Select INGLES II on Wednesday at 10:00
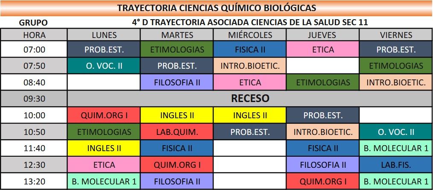Image resolution: width=433 pixels, height=190 pixels. click(250, 115)
